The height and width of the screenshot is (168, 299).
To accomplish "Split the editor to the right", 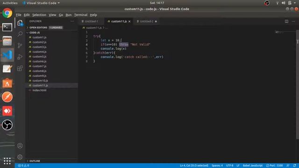I will pyautogui.click(x=286, y=21).
